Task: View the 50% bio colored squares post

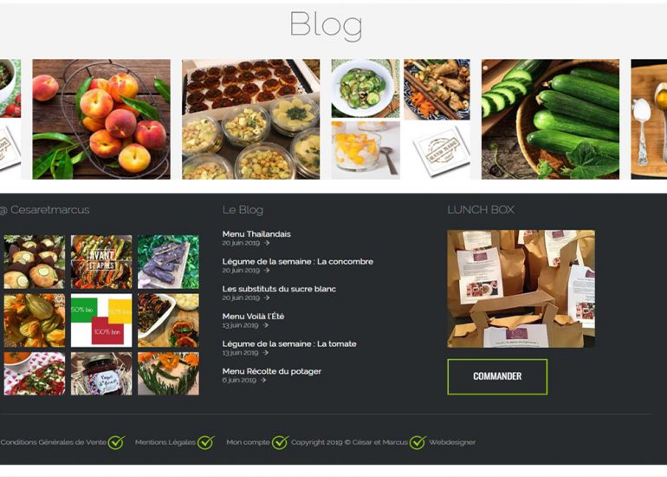Action: click(101, 320)
